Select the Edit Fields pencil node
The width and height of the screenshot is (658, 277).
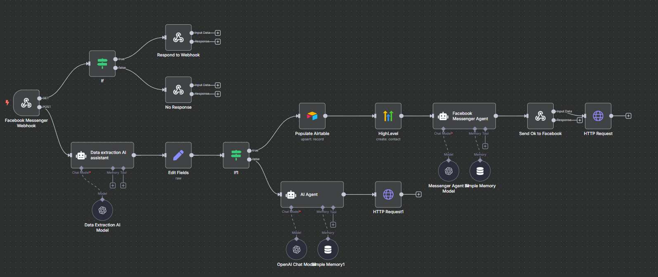pos(178,155)
